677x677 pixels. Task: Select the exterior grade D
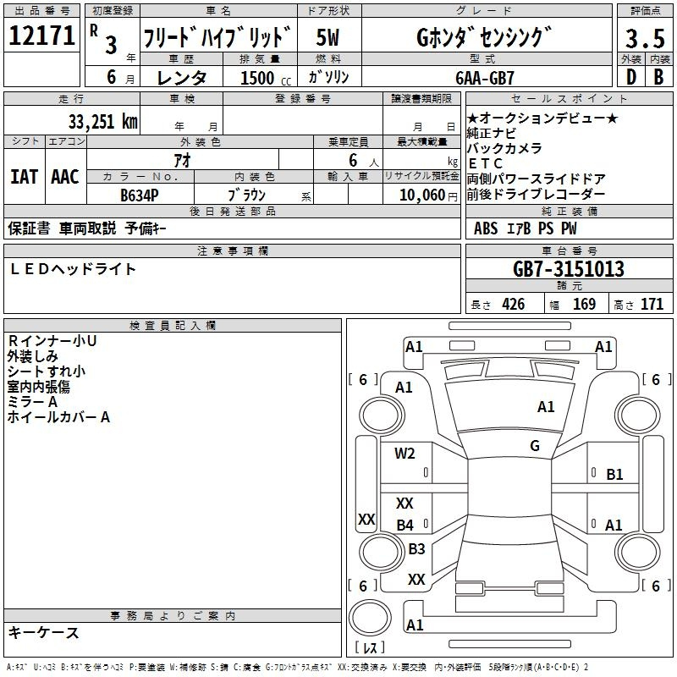(630, 77)
